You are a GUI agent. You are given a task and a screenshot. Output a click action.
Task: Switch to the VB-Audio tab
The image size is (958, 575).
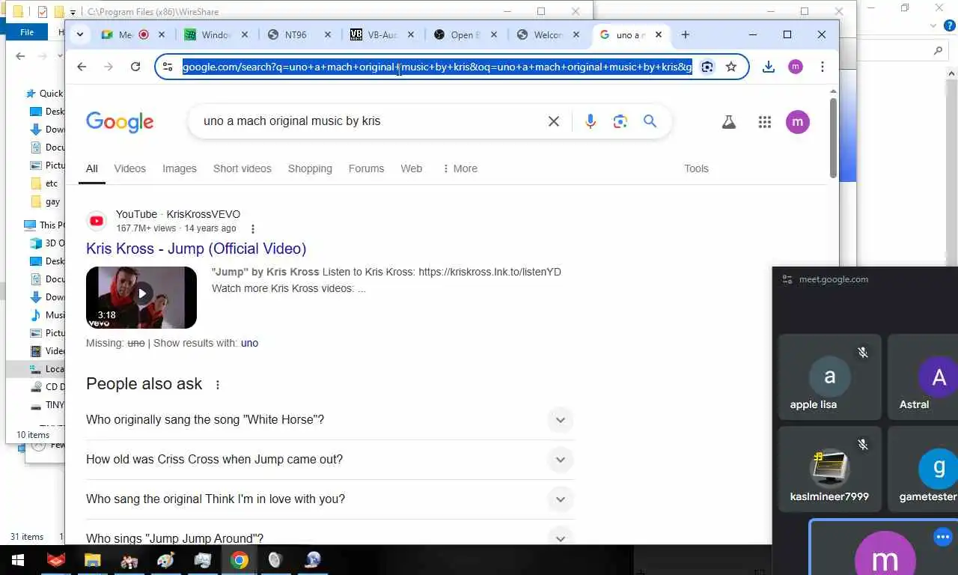pyautogui.click(x=382, y=34)
